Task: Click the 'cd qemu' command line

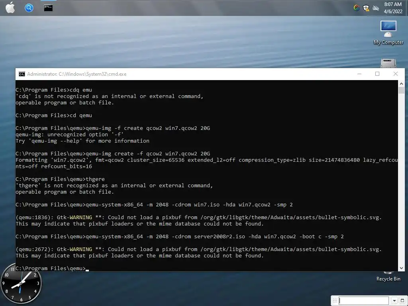Action: coord(54,115)
